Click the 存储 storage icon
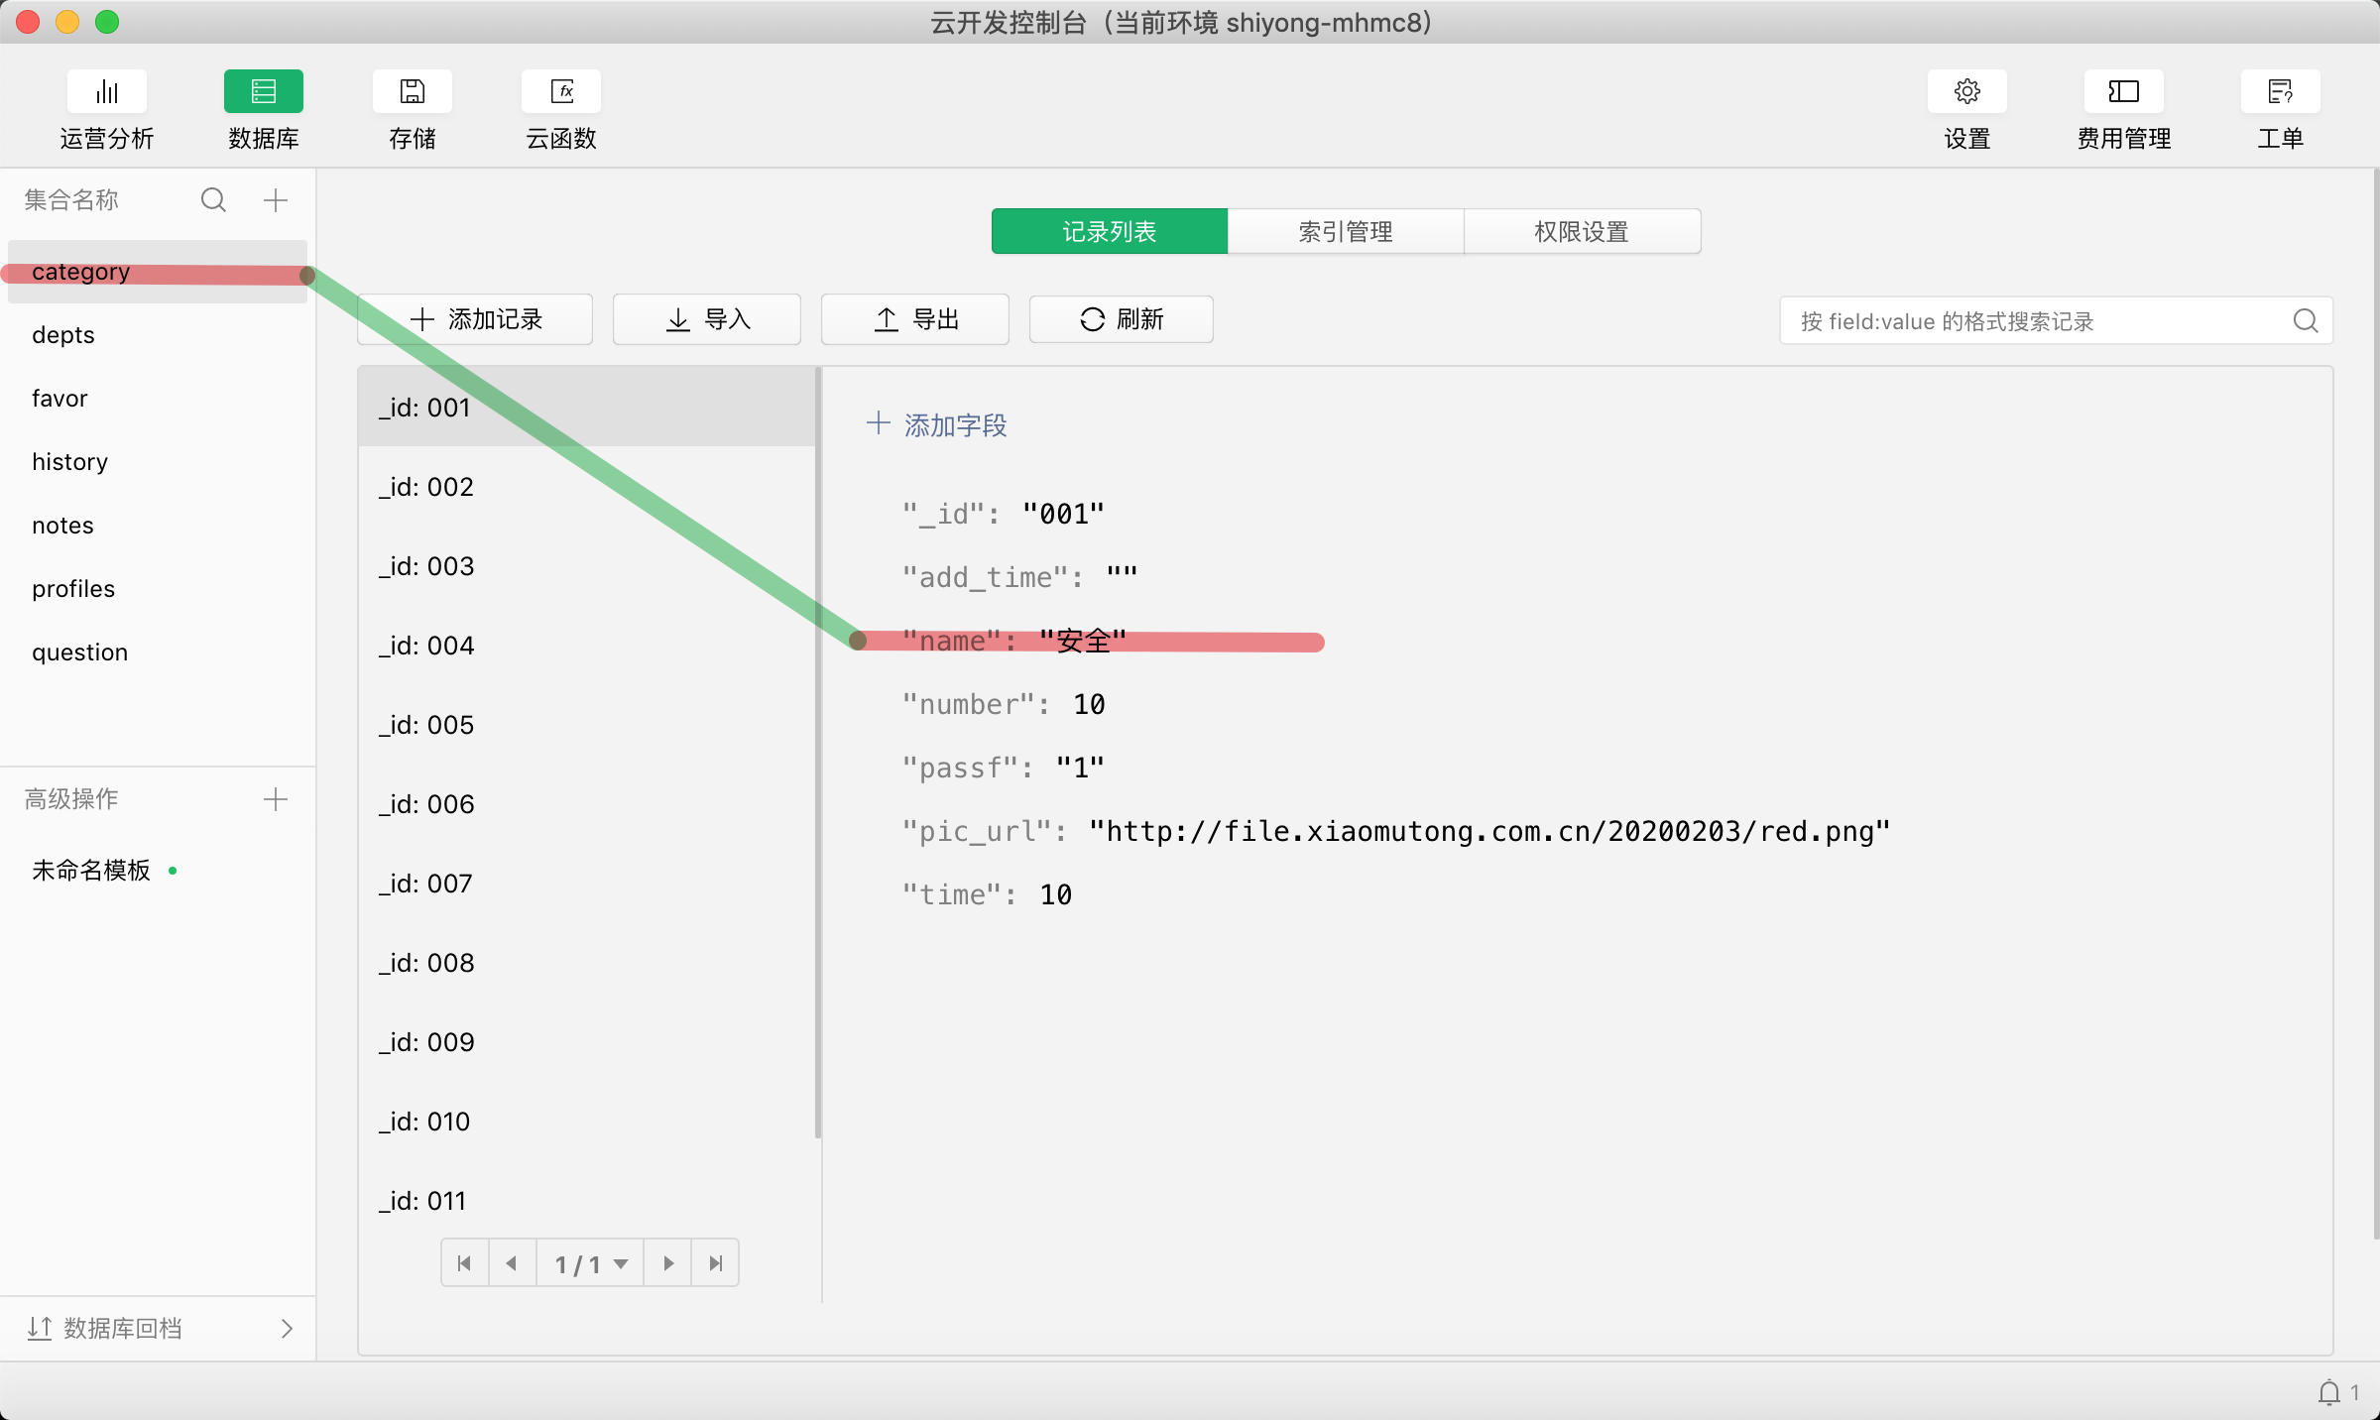Screen dimensions: 2380x1420 412,92
